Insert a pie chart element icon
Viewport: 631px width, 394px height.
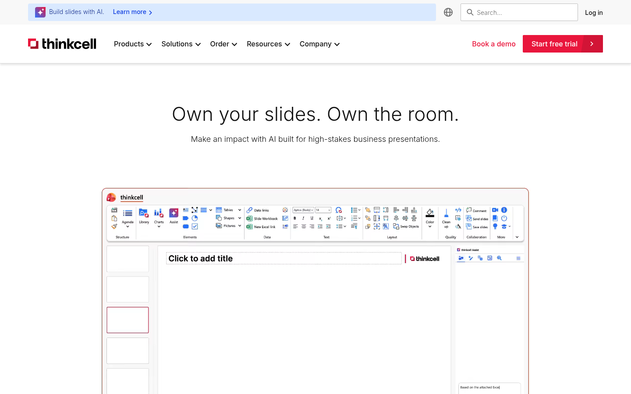[x=195, y=218]
